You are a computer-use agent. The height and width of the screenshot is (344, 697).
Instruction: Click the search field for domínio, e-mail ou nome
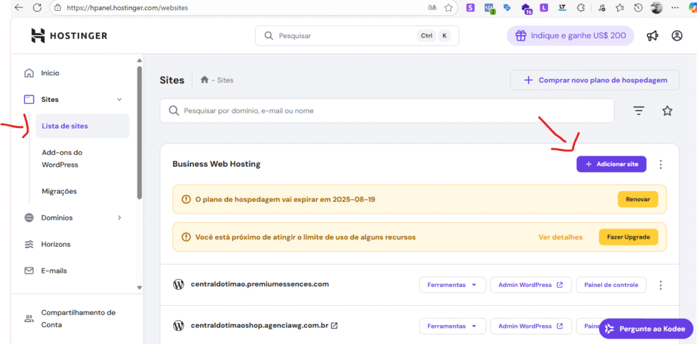[x=387, y=111]
